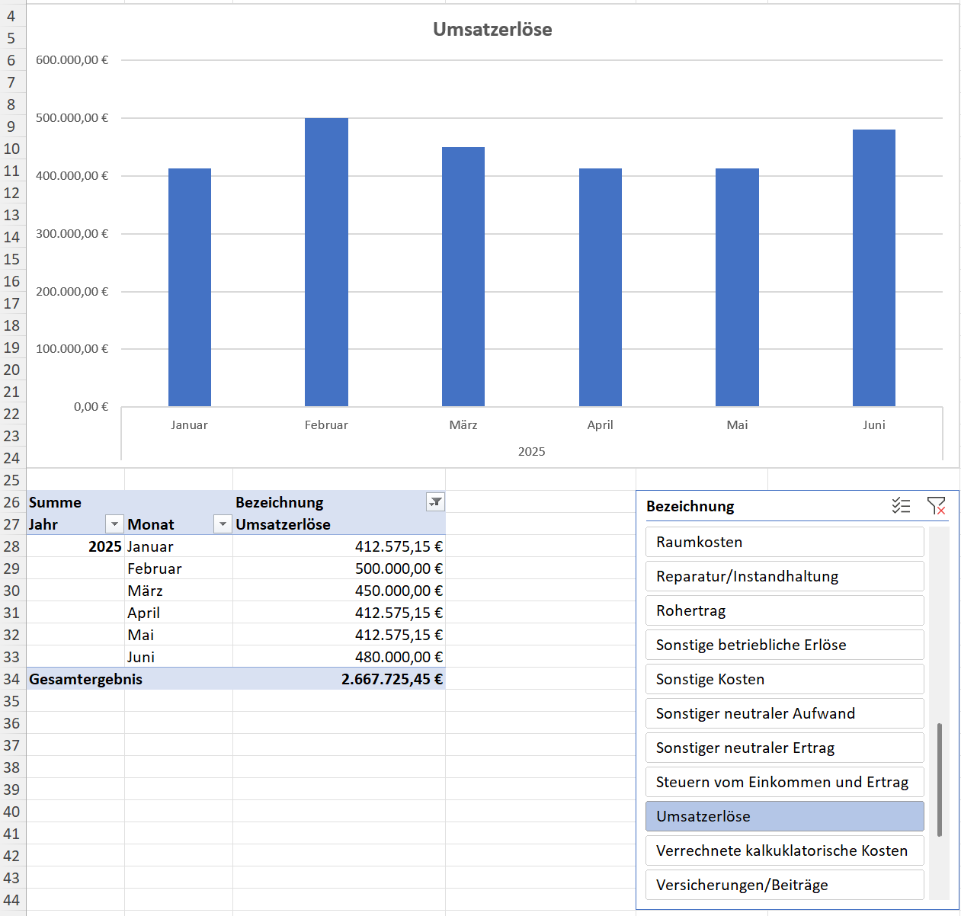This screenshot has height=916, width=961.
Task: Choose Reparatur/Instandhaltung in slicer
Action: click(784, 576)
